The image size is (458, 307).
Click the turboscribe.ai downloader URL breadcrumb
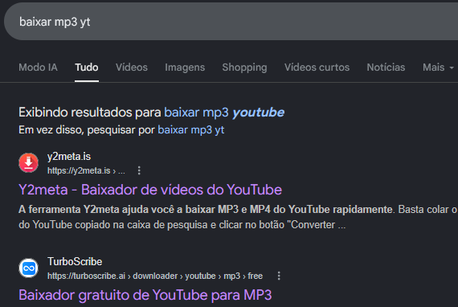tap(155, 276)
